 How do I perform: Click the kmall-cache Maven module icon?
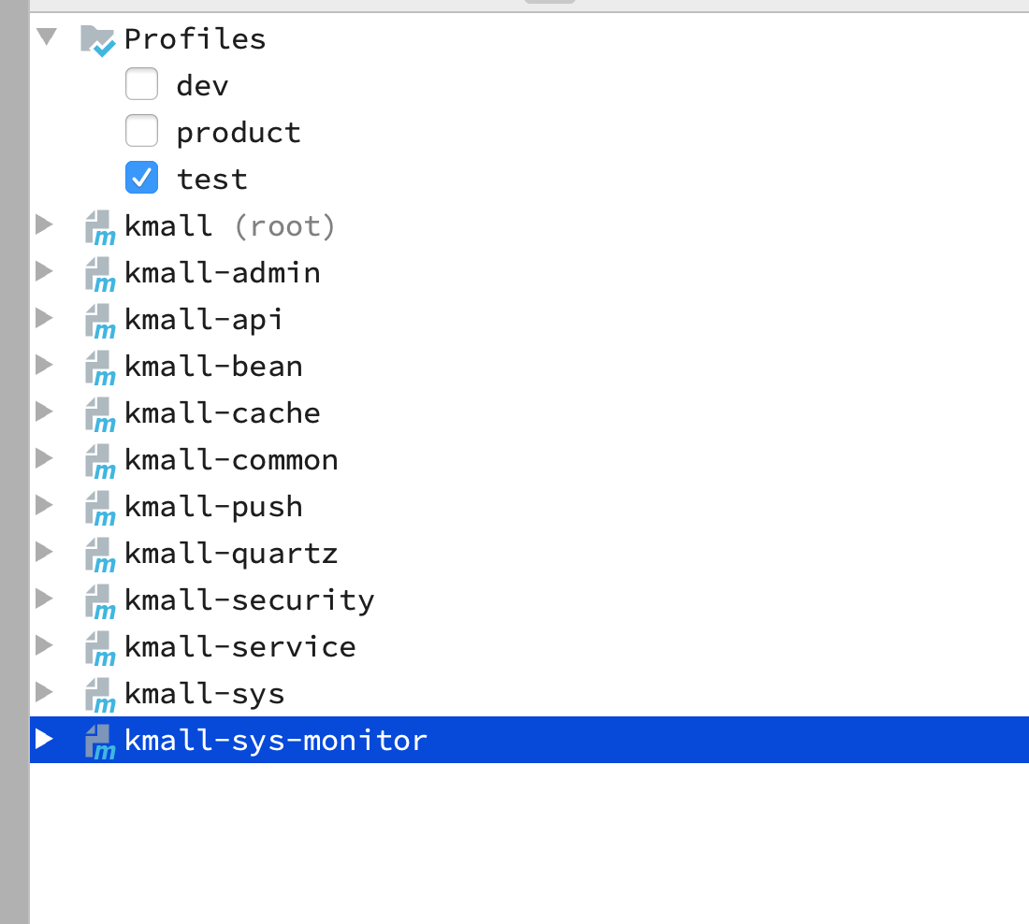click(x=100, y=414)
